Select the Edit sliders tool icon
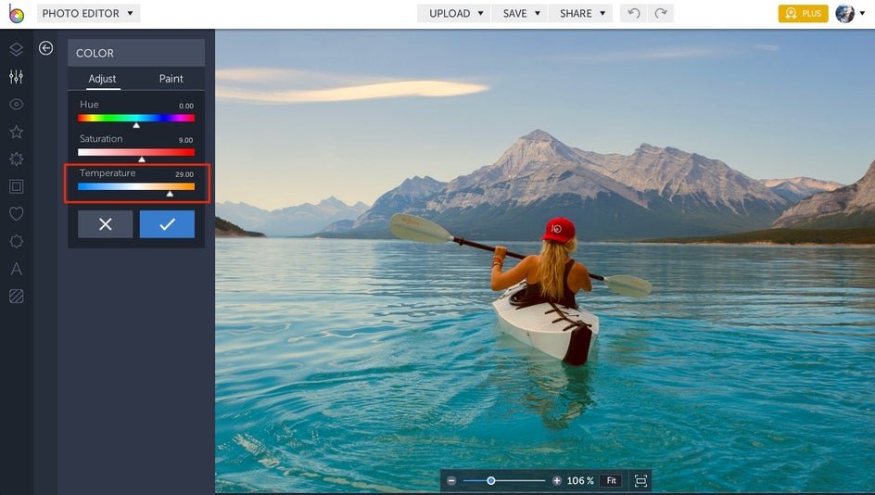The height and width of the screenshot is (495, 875). click(x=16, y=76)
